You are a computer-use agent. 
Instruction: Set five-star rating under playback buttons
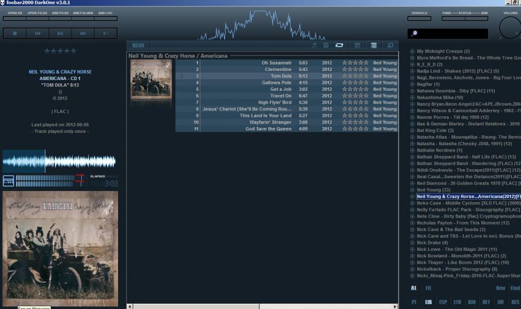coord(60,51)
